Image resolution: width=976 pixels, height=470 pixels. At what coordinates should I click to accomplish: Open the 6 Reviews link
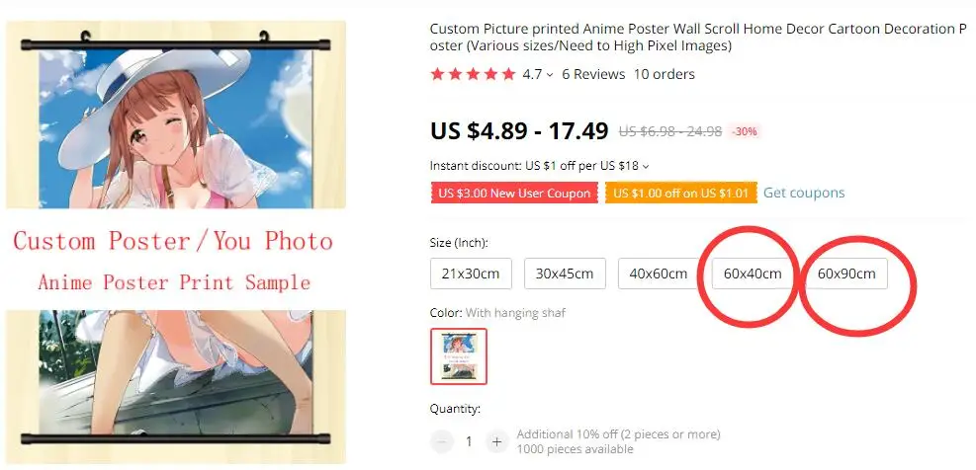[593, 75]
